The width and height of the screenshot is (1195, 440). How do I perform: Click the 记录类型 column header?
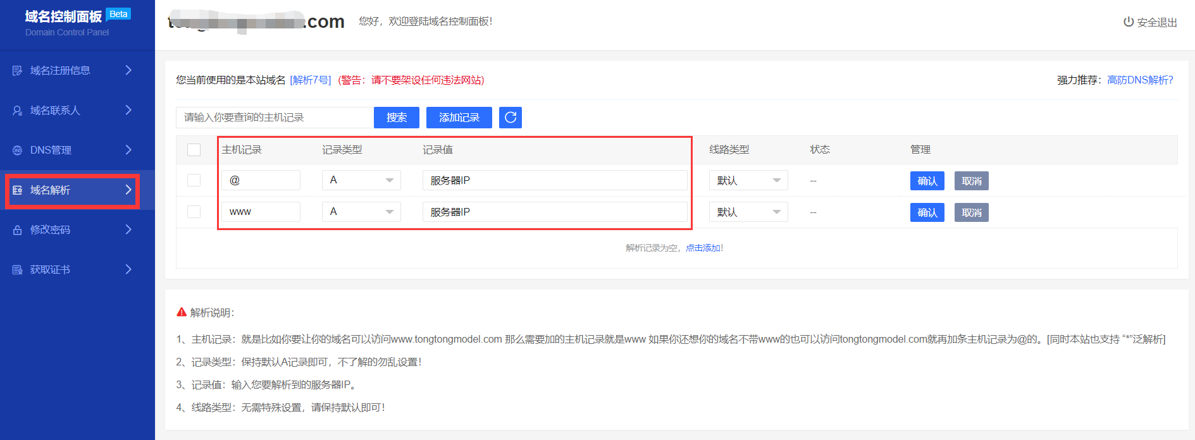[342, 150]
